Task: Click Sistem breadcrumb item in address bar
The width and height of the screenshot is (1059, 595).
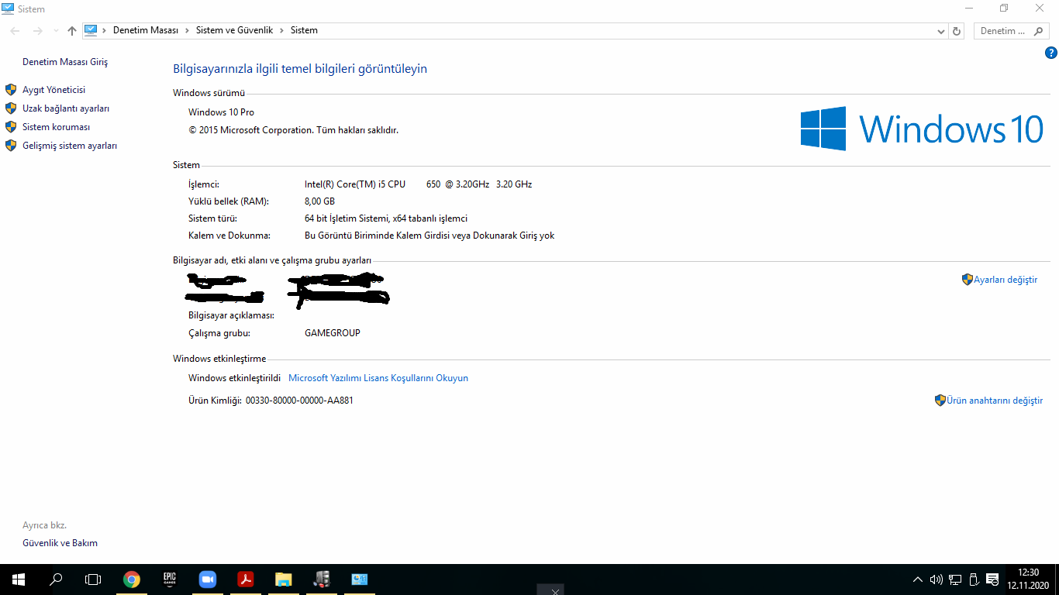Action: point(304,30)
